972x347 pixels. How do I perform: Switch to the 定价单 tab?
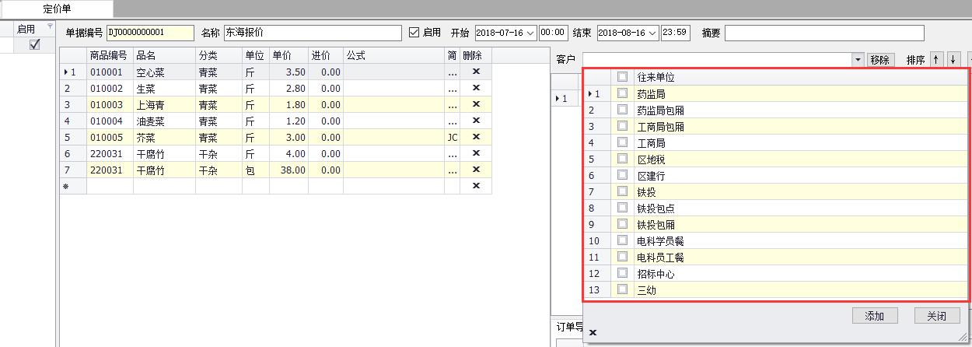(x=58, y=9)
